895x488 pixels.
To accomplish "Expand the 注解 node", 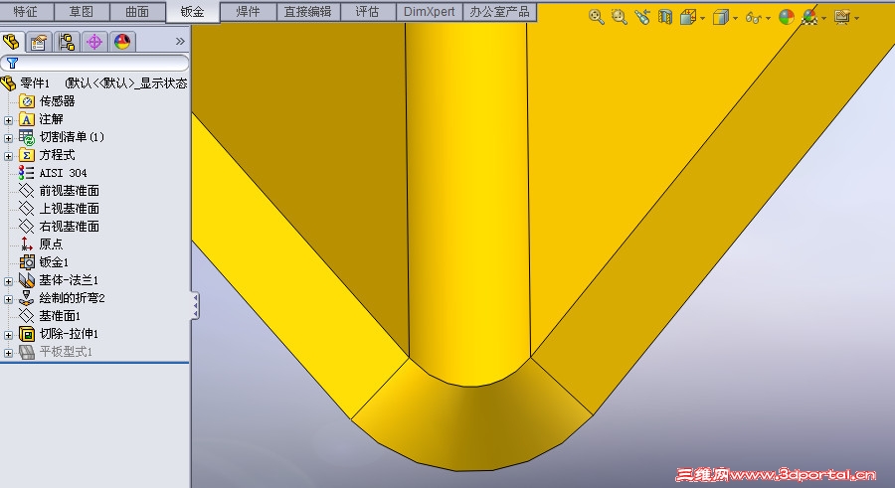I will coord(8,120).
